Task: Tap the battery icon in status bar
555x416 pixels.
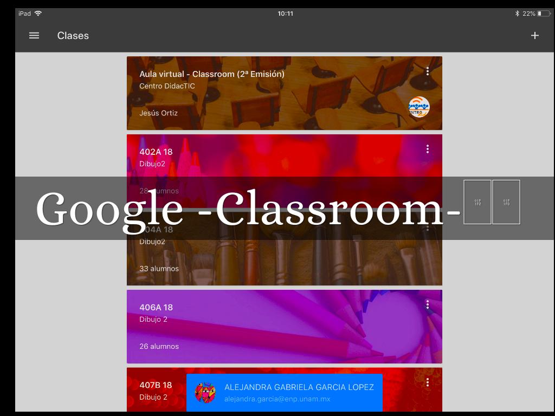Action: tap(544, 14)
